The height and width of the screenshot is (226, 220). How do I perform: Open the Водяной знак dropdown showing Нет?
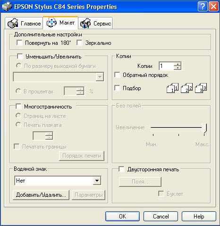[58, 181]
